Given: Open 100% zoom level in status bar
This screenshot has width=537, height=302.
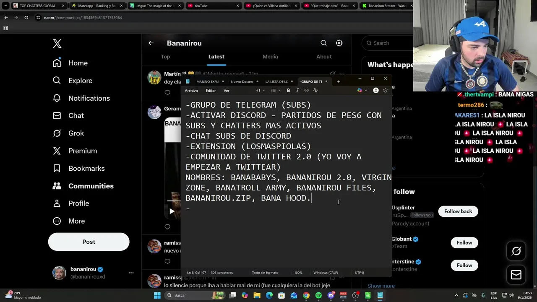Looking at the screenshot, I should pos(298,273).
